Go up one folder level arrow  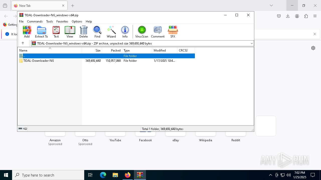(23, 43)
